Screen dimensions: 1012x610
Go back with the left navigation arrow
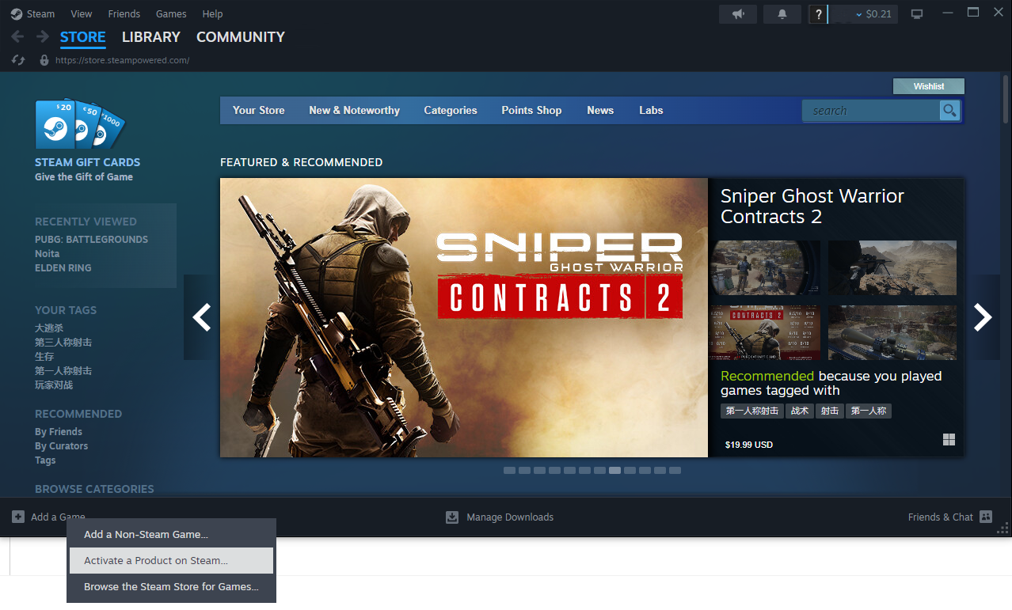point(17,37)
